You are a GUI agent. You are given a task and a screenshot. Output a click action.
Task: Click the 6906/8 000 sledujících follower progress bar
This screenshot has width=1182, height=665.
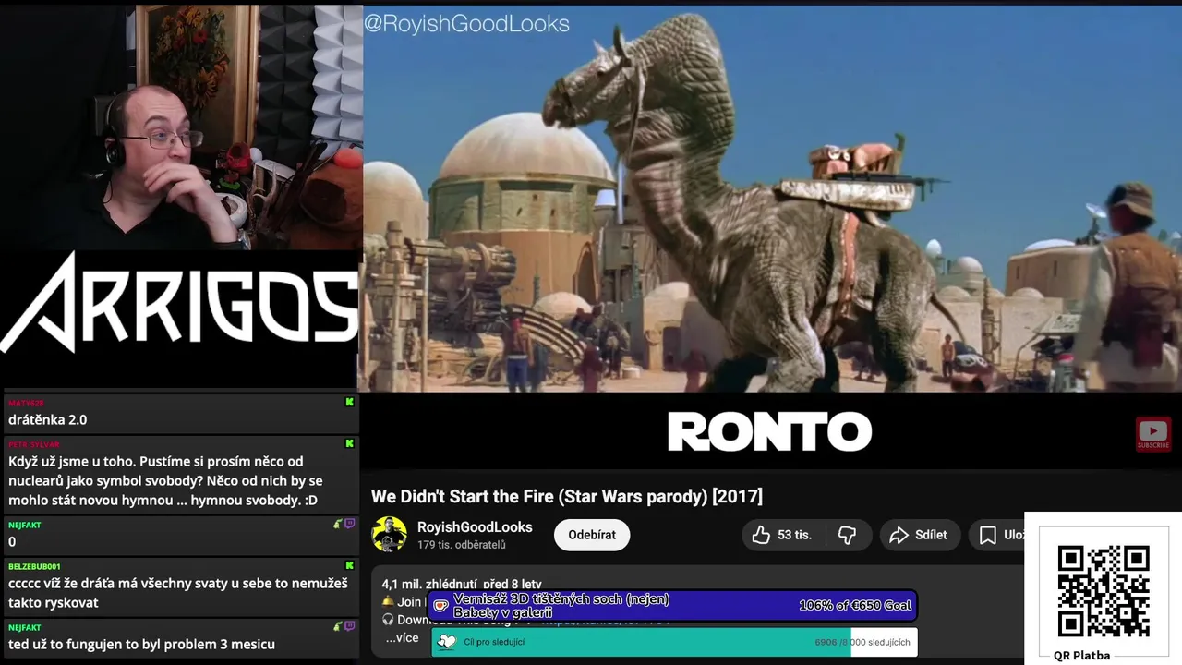[x=674, y=642]
